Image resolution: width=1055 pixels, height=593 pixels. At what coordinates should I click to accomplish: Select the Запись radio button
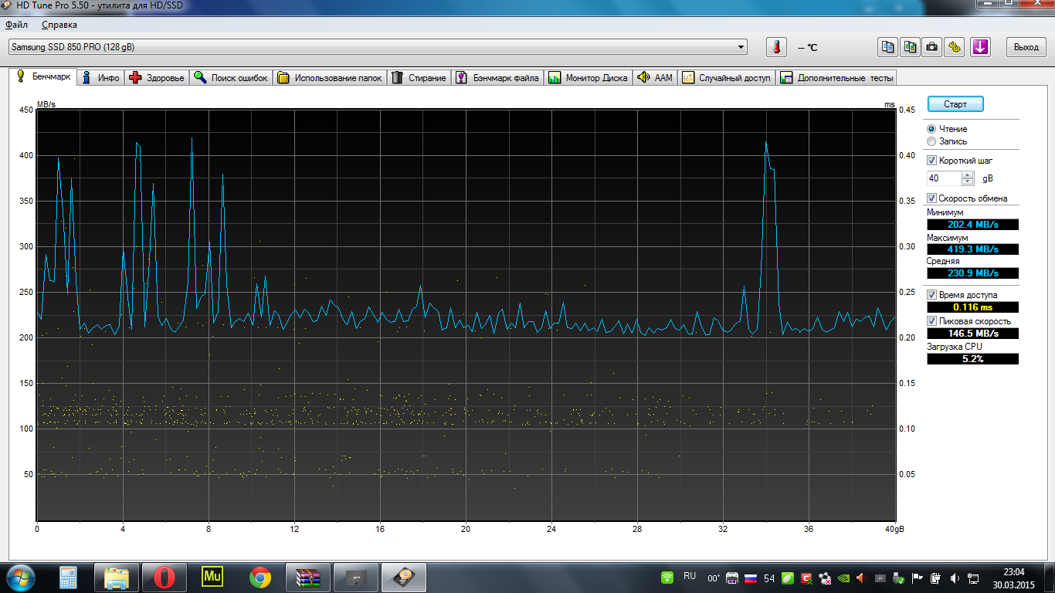pos(931,141)
